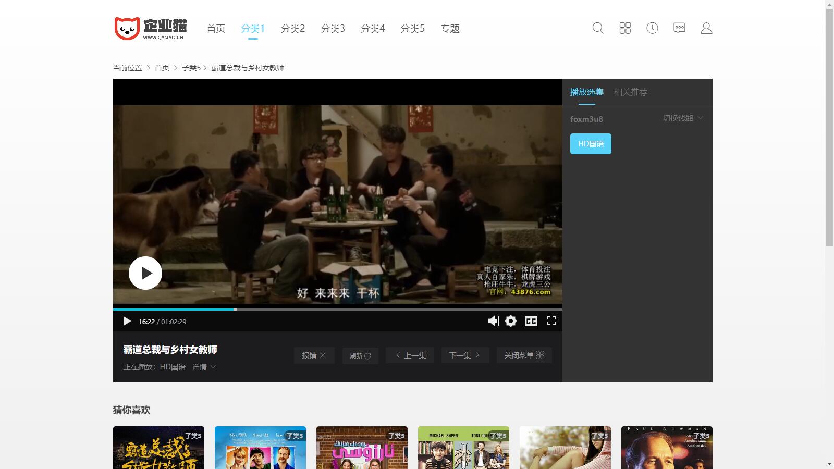This screenshot has width=834, height=469.
Task: Open 分类2 in the navigation menu
Action: click(292, 29)
